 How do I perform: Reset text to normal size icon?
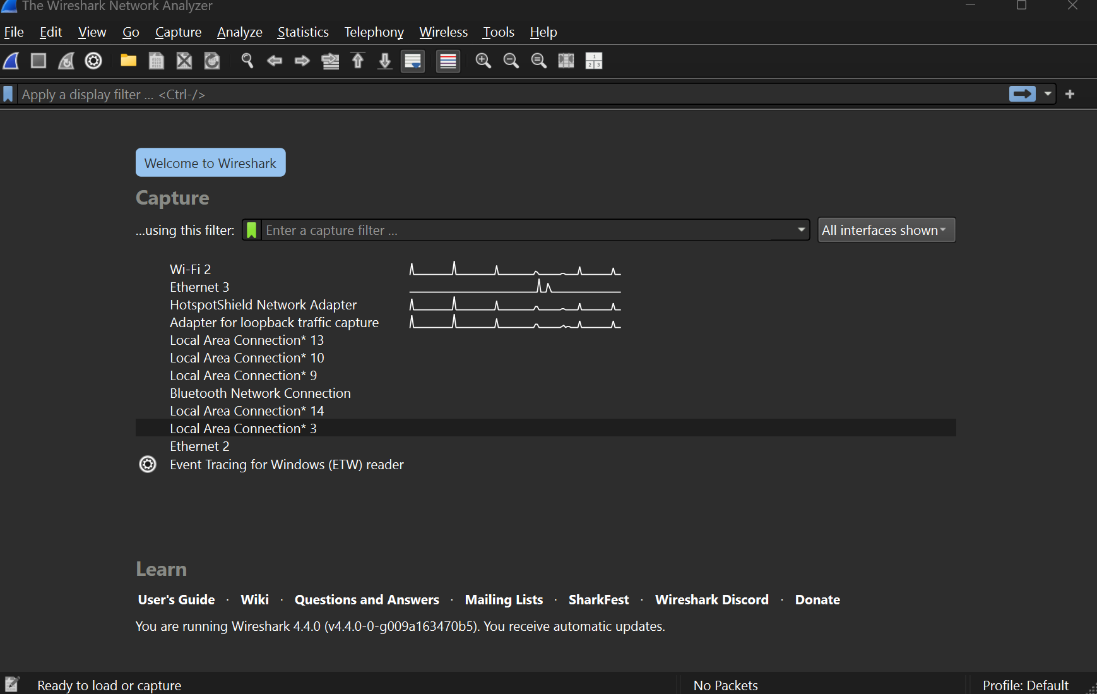(539, 61)
